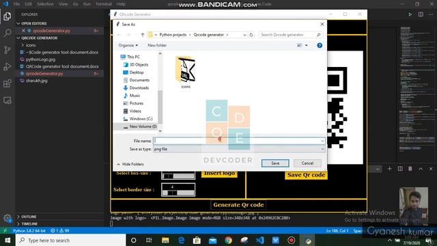Add a new terminal with the plus icon

point(389,169)
